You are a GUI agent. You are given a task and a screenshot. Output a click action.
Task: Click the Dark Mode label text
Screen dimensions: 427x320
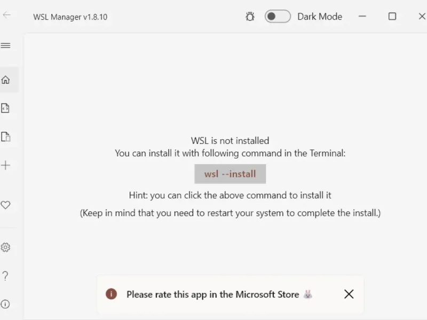pyautogui.click(x=320, y=17)
